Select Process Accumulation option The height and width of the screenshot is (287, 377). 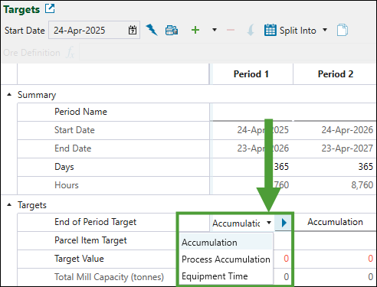226,259
